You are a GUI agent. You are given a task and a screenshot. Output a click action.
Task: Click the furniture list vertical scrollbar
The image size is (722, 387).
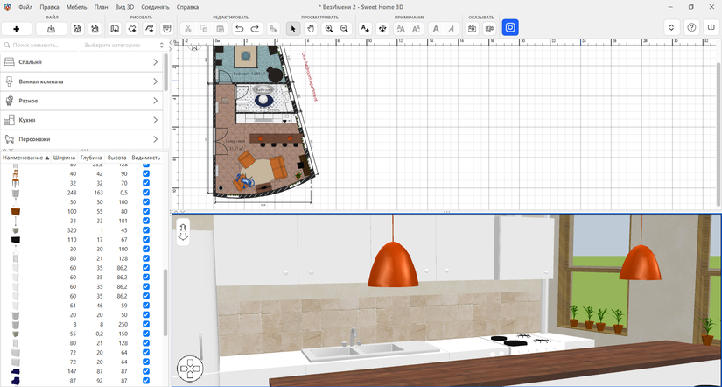(x=165, y=302)
